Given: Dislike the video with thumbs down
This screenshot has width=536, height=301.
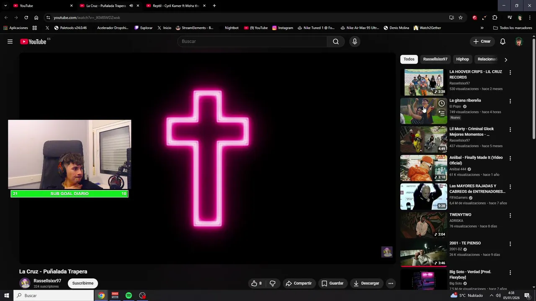Looking at the screenshot, I should (x=273, y=283).
